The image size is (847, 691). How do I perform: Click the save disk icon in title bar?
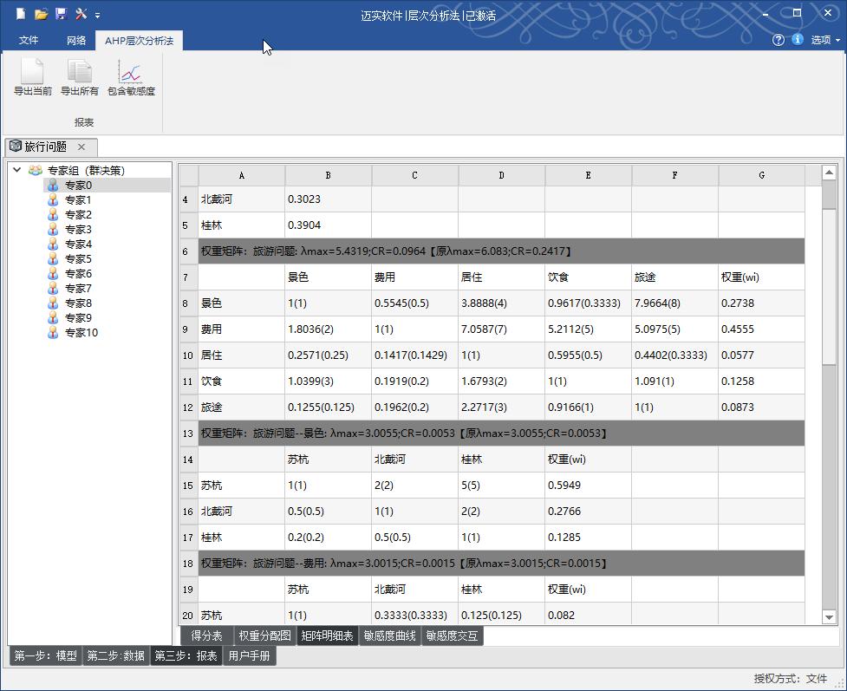[x=61, y=15]
